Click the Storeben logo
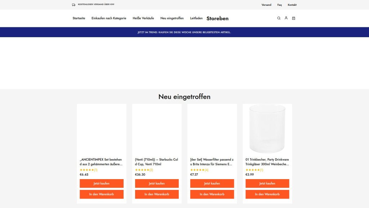 [217, 18]
